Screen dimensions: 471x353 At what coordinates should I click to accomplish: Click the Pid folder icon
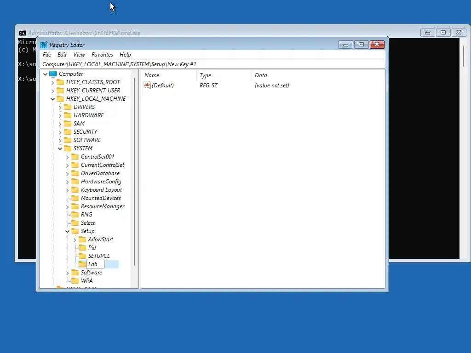(82, 248)
